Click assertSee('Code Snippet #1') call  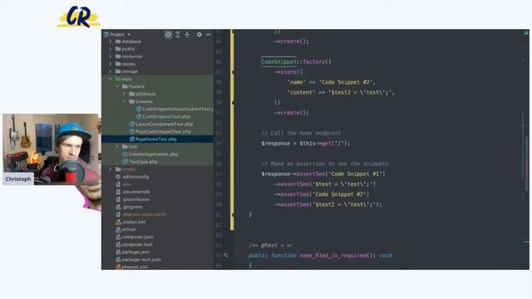341,174
